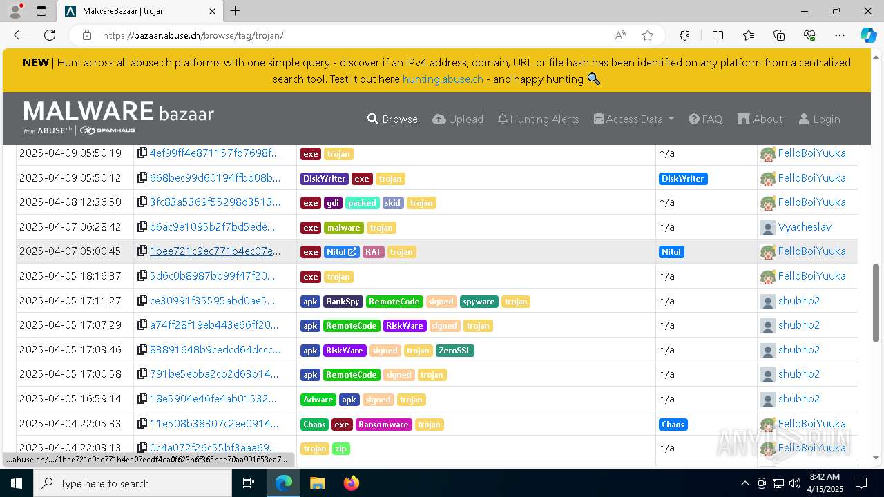Open Browser essentials heart icon
Screen dimensions: 884x497
click(809, 35)
